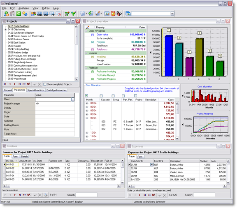Expand the 0418 Chip factory tree node
The image size is (237, 208).
5,30
